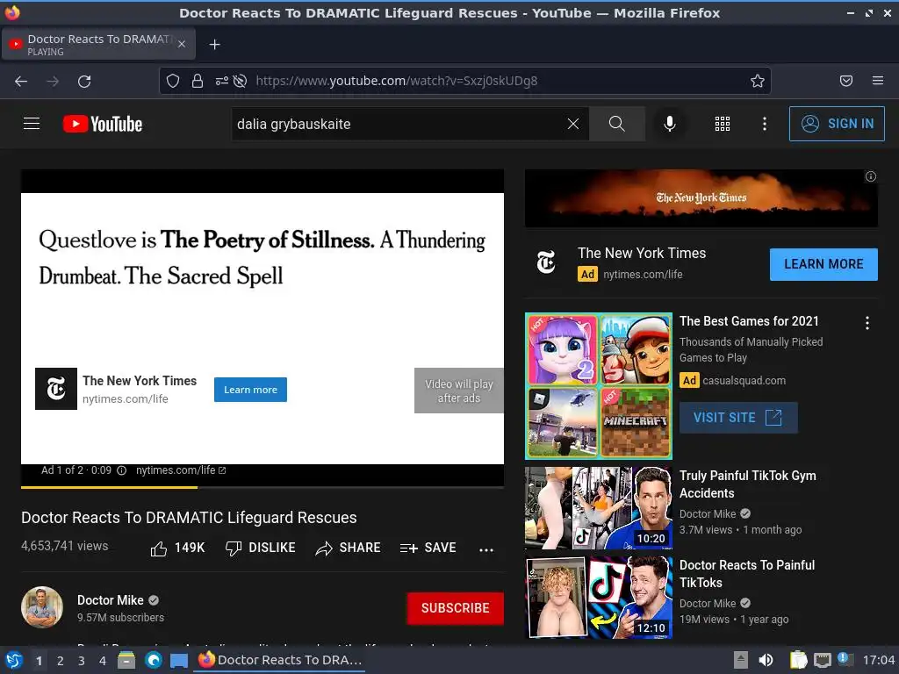The image size is (899, 674).
Task: Open the file manager taskbar icon
Action: click(126, 660)
